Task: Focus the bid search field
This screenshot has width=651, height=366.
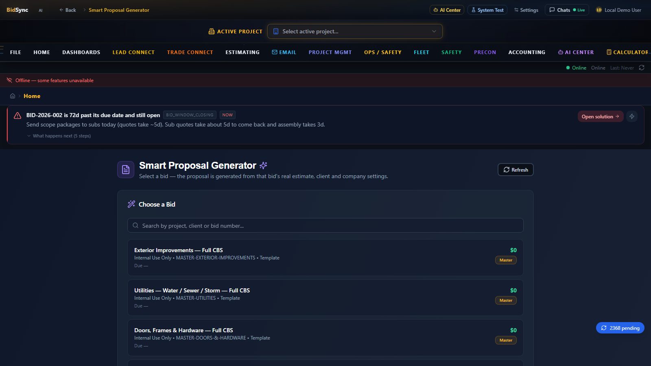Action: (x=325, y=225)
